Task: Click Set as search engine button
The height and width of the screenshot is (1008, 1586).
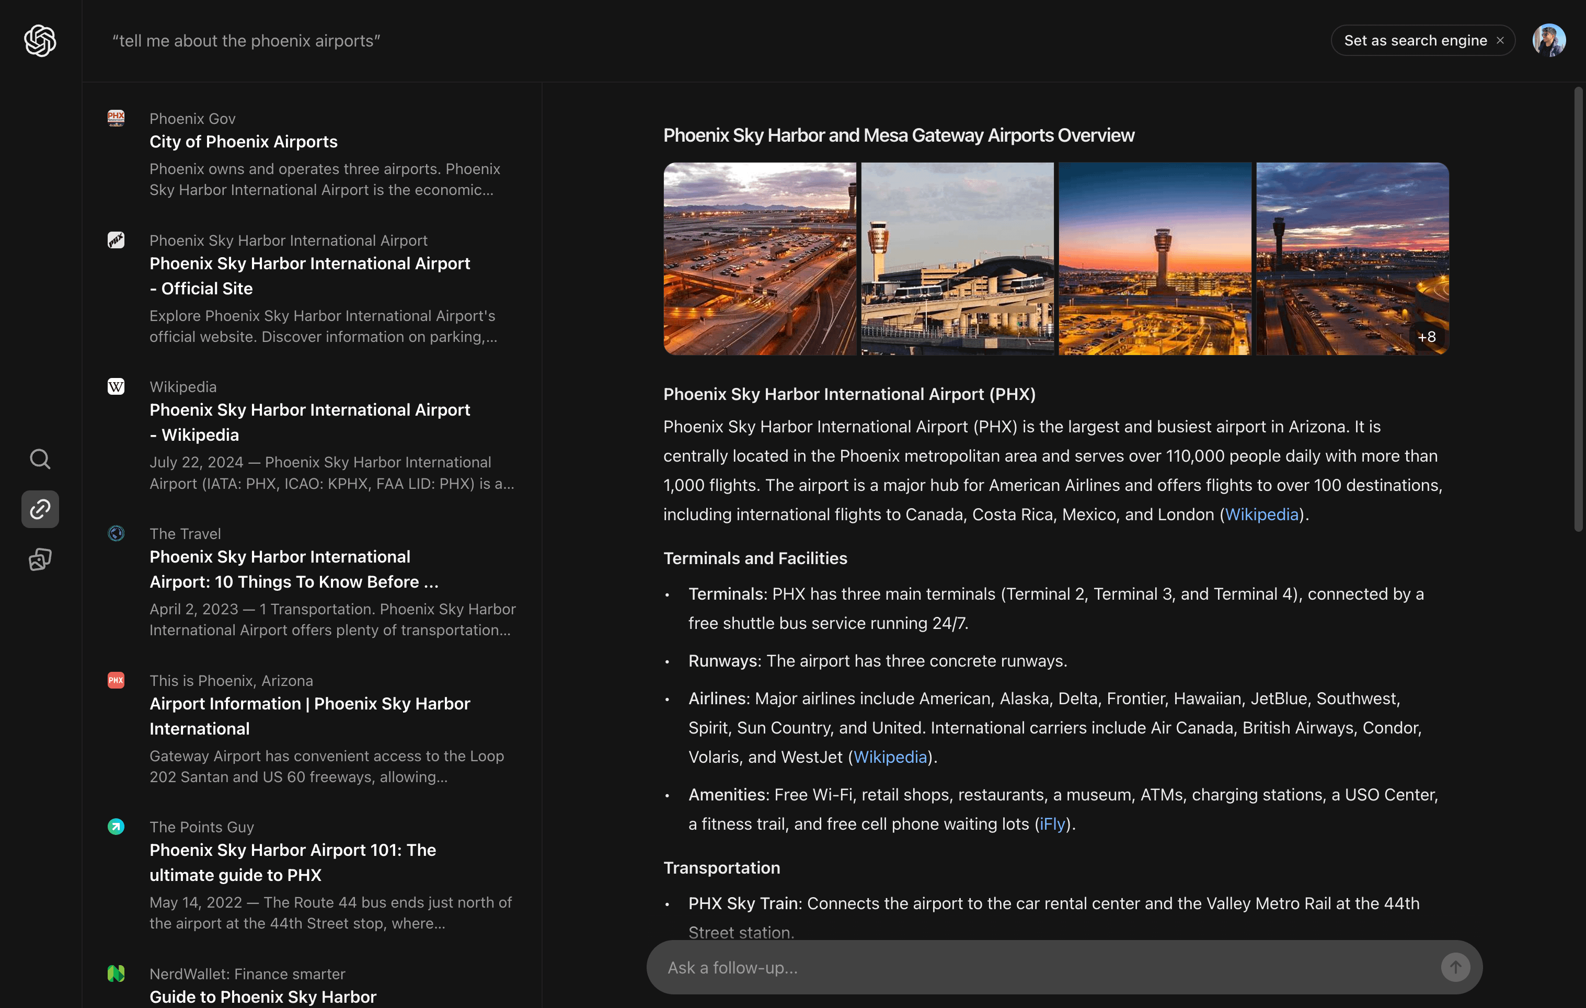Action: pyautogui.click(x=1415, y=41)
